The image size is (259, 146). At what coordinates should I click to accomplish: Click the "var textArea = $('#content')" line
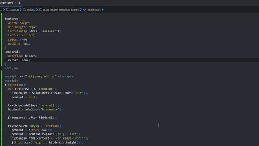tap(33, 89)
